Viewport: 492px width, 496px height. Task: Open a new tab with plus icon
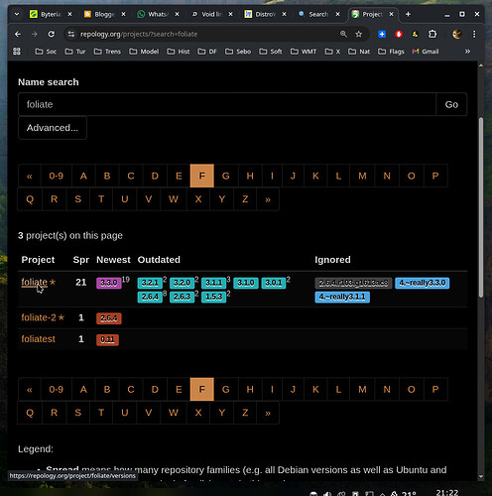(x=408, y=14)
